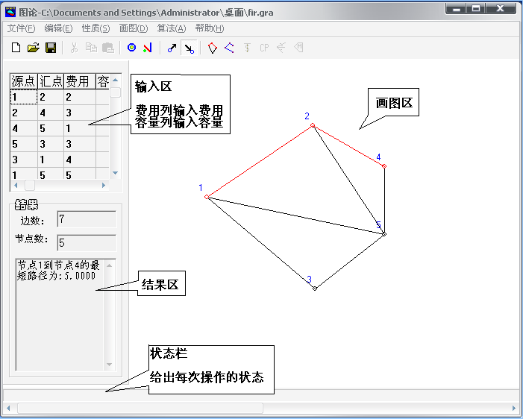Run the red-black polygon path algorithm icon
Image resolution: width=523 pixels, height=419 pixels.
tap(213, 48)
